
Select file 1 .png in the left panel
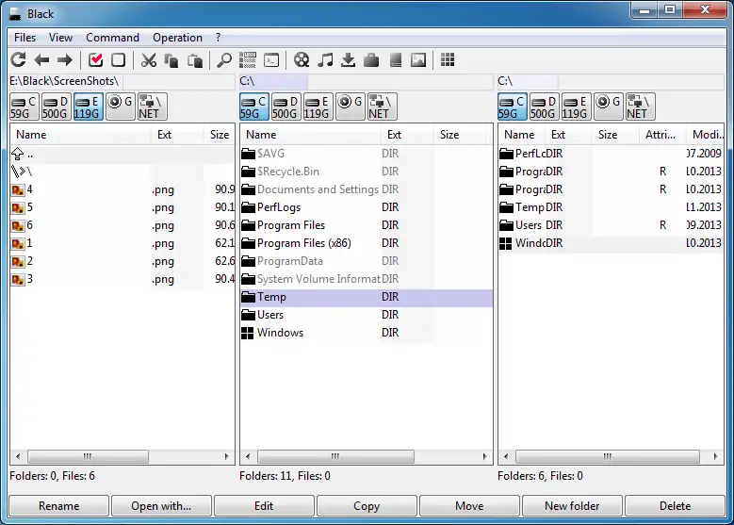(122, 243)
